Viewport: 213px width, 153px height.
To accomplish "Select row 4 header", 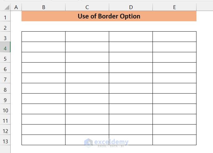I will [5, 48].
